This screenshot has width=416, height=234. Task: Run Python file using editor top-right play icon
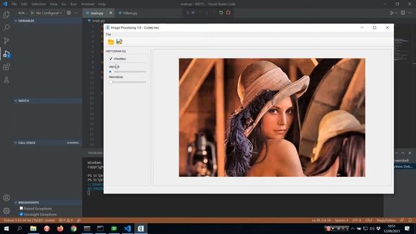pos(391,13)
